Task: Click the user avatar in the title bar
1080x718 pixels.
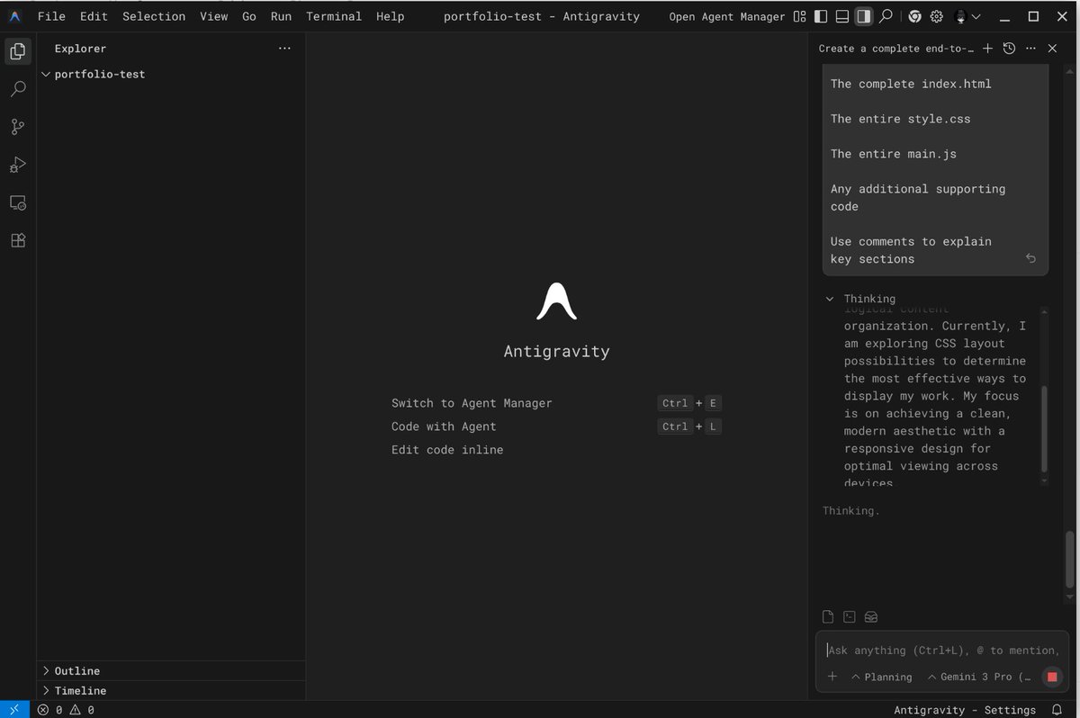Action: [960, 16]
